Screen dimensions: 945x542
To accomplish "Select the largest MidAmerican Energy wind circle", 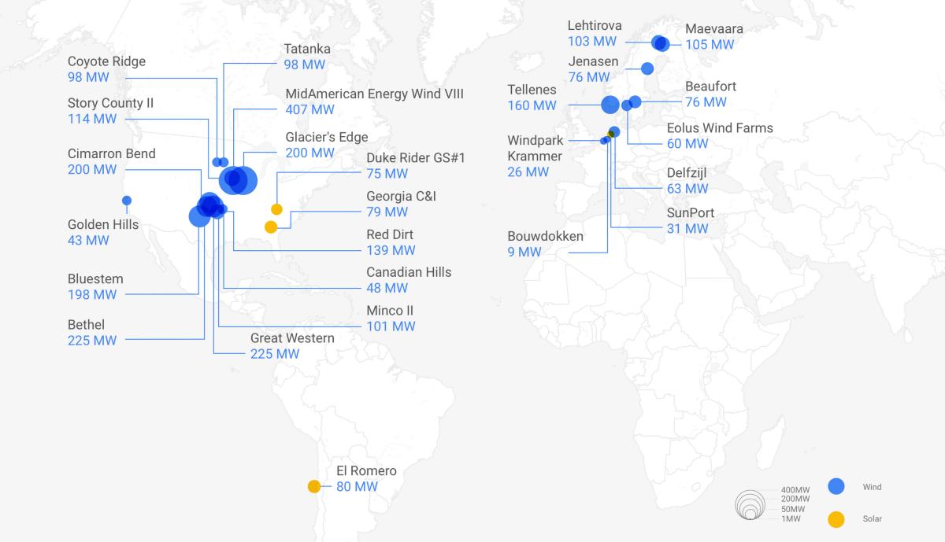I will click(243, 180).
